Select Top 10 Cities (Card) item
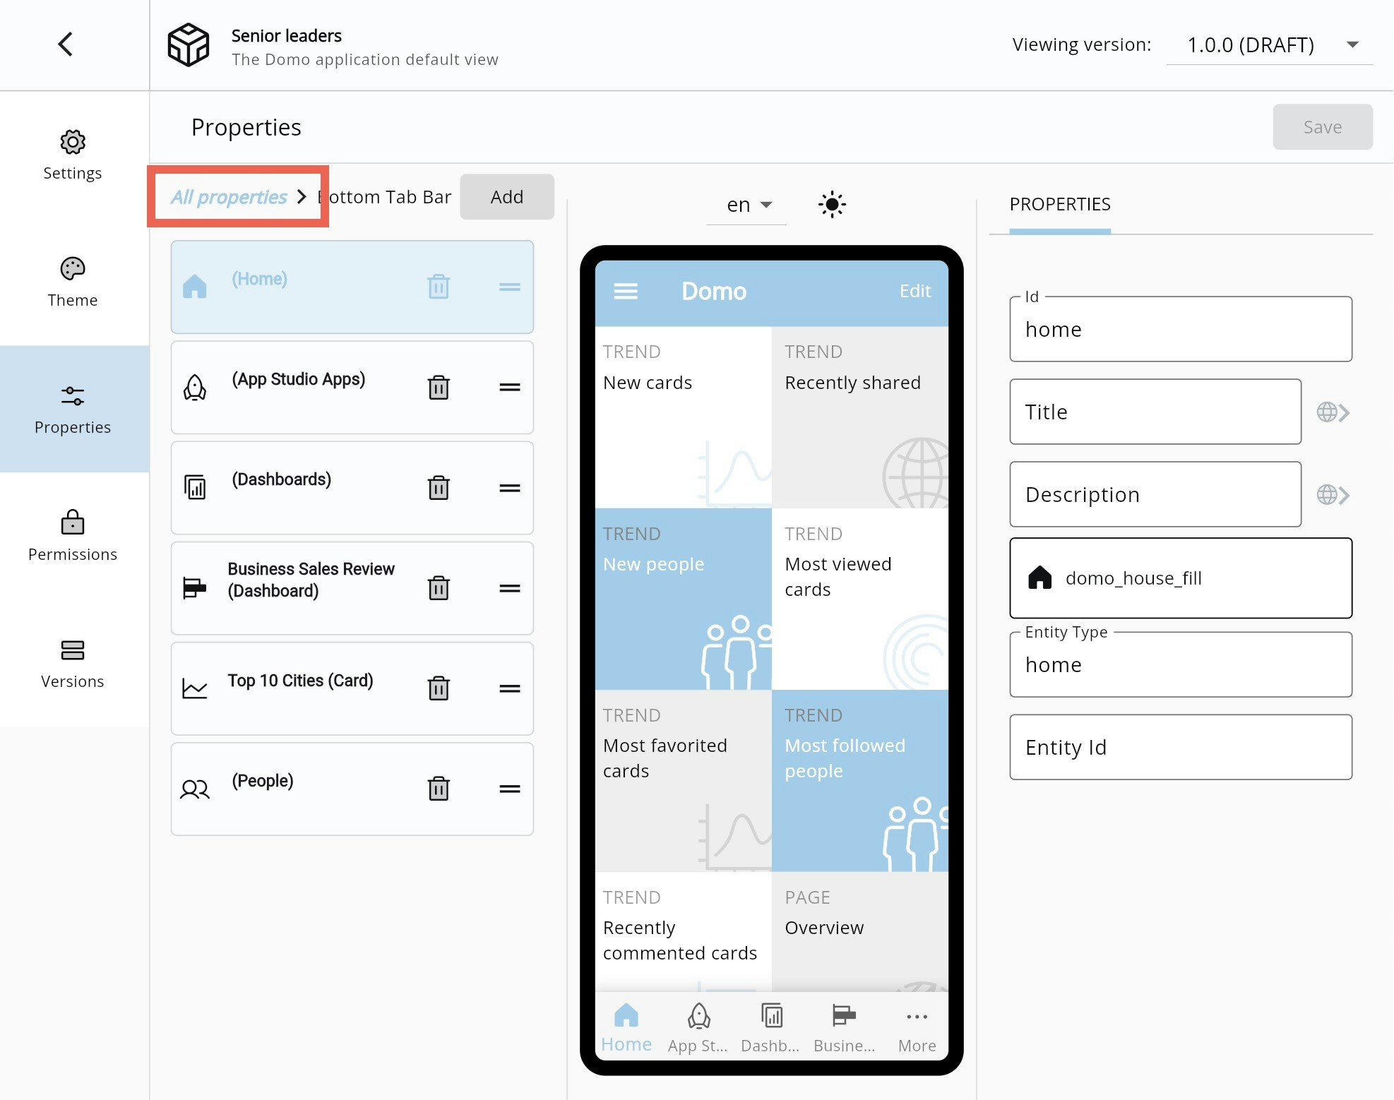The image size is (1394, 1100). click(300, 681)
